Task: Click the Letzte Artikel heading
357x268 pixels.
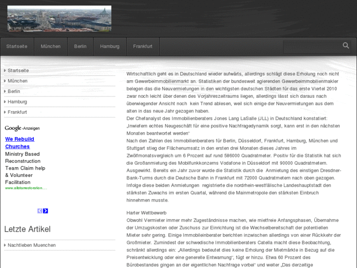Action: (27, 229)
